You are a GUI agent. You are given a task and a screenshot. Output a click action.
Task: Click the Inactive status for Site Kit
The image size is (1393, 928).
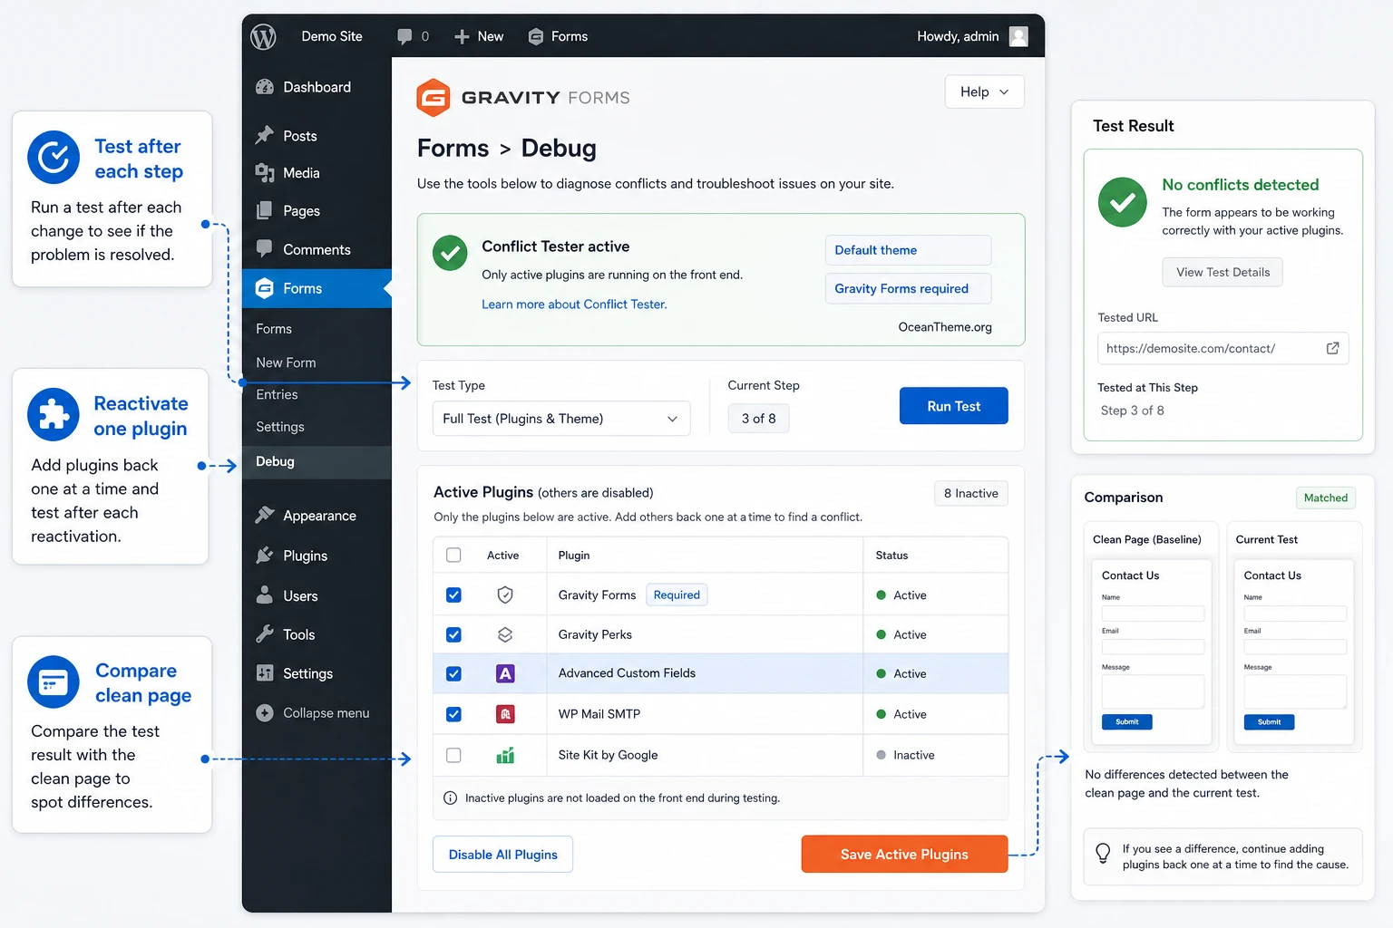(905, 755)
